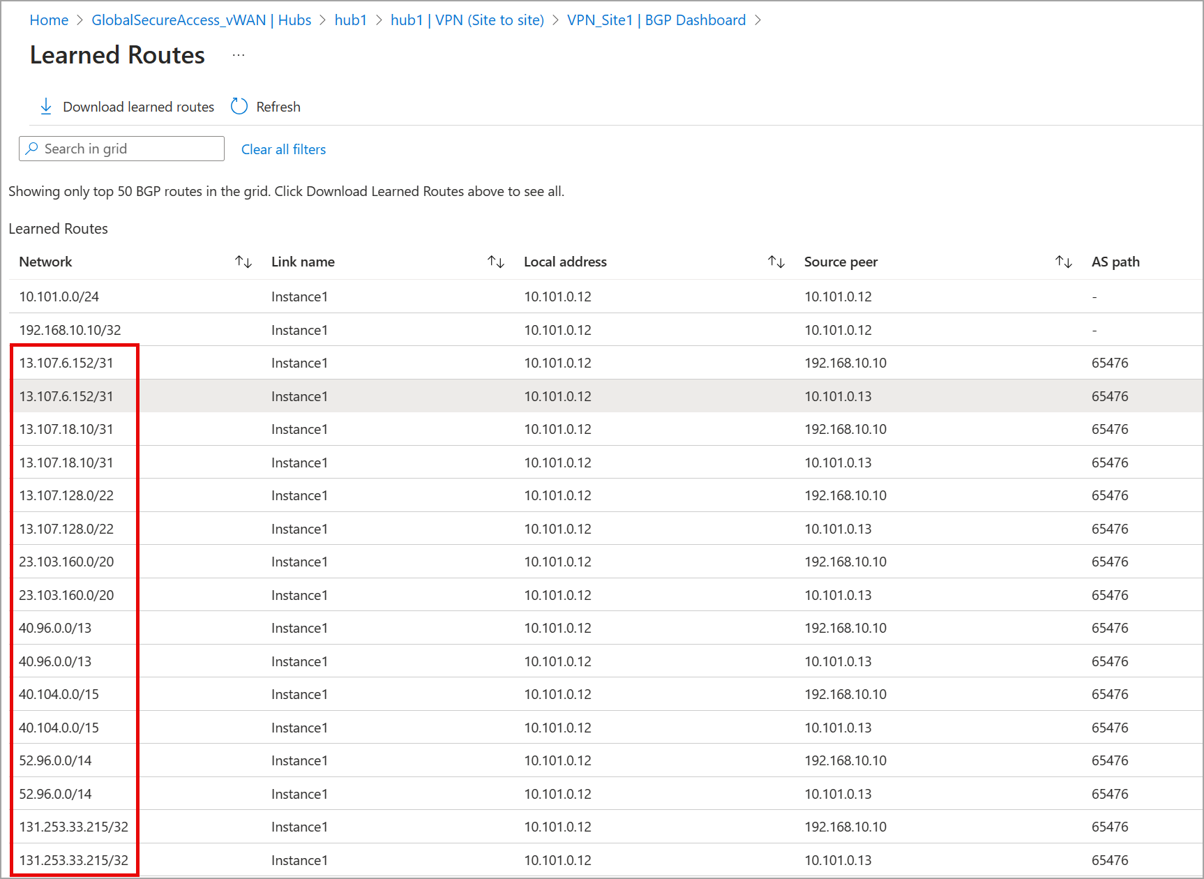Click the circular Refresh icon

coord(239,106)
